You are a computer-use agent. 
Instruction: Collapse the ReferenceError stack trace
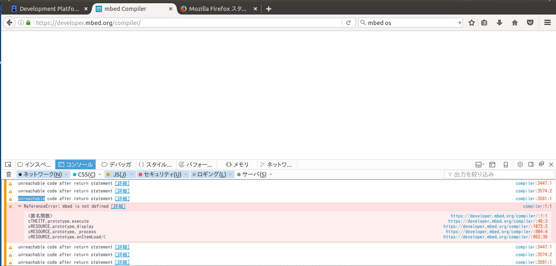click(x=19, y=206)
